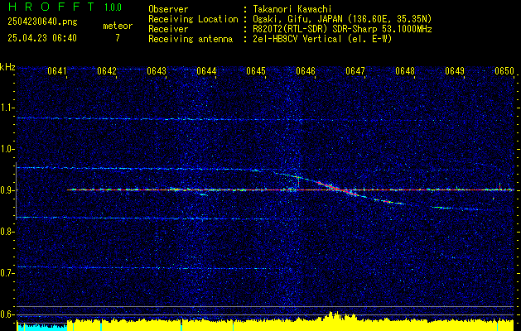
Task: Click the 0648 time marker
Action: coord(405,71)
